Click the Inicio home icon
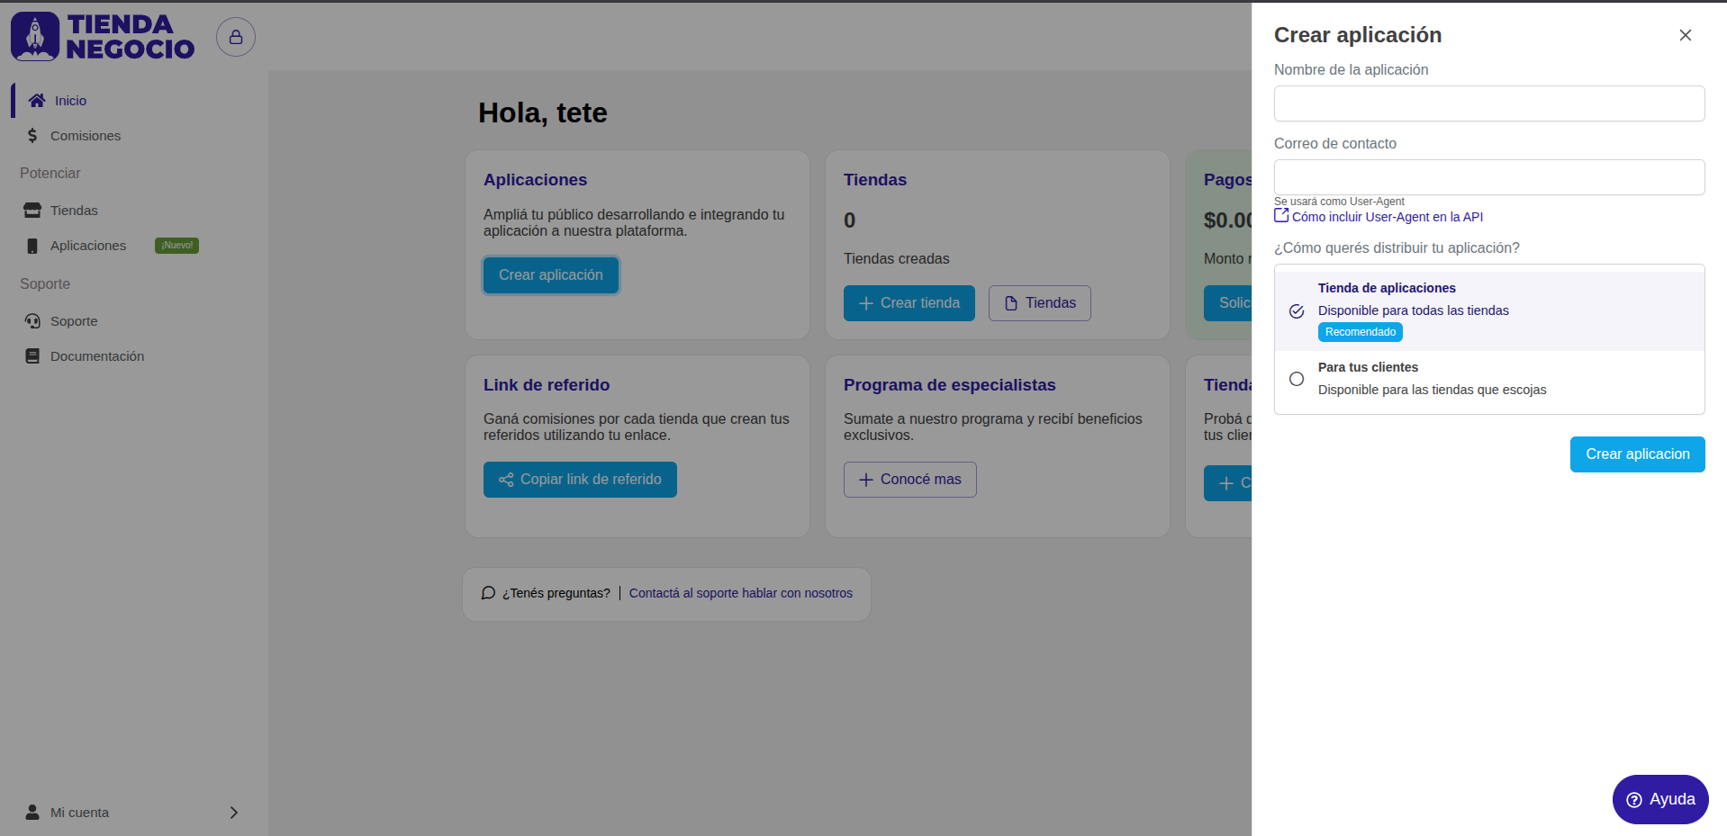This screenshot has height=836, width=1727. coord(37,101)
